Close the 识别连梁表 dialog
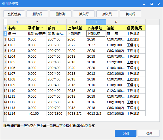The height and width of the screenshot is (140, 163). pyautogui.click(x=158, y=4)
